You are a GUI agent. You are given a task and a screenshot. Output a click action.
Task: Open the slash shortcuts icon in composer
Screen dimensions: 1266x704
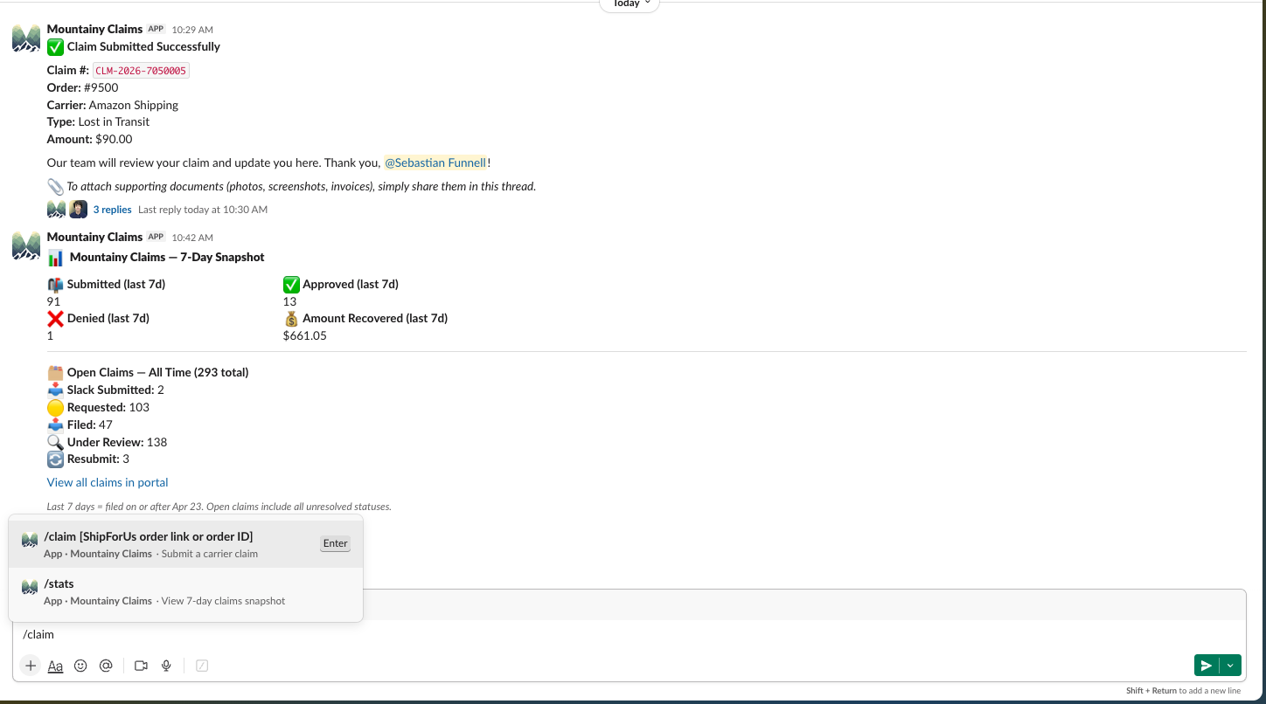coord(202,666)
